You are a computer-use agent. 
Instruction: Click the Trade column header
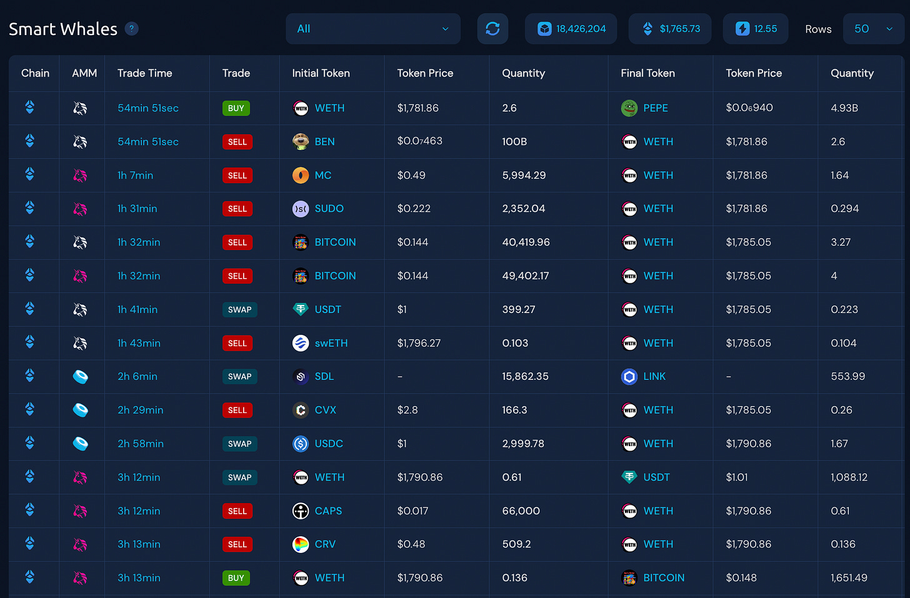click(236, 73)
